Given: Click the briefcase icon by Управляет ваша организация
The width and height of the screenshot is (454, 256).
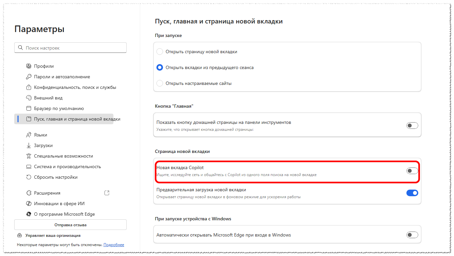Looking at the screenshot, I should [x=20, y=236].
